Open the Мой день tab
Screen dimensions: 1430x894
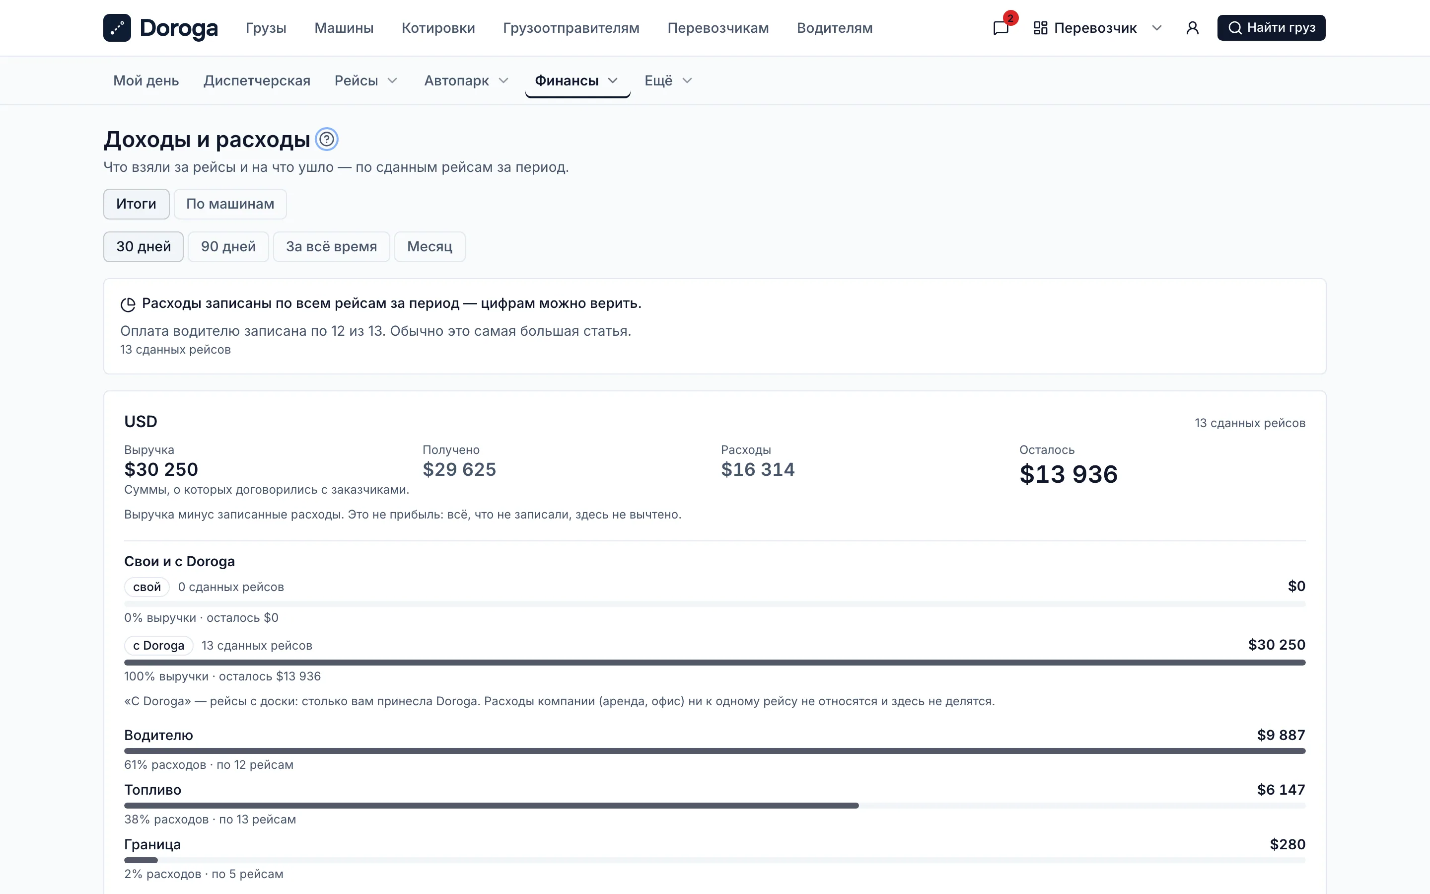click(x=146, y=80)
